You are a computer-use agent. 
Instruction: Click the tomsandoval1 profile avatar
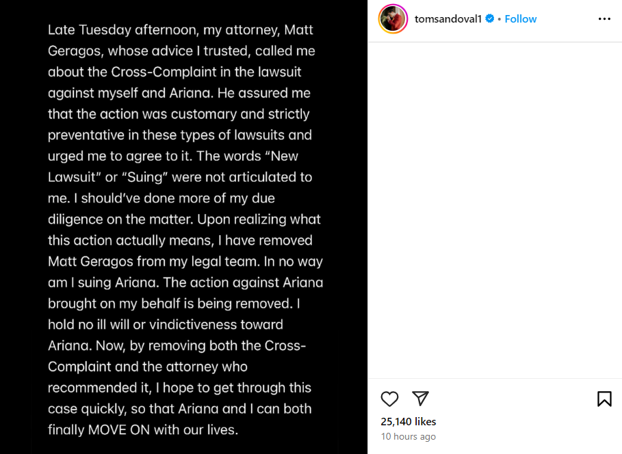click(393, 19)
